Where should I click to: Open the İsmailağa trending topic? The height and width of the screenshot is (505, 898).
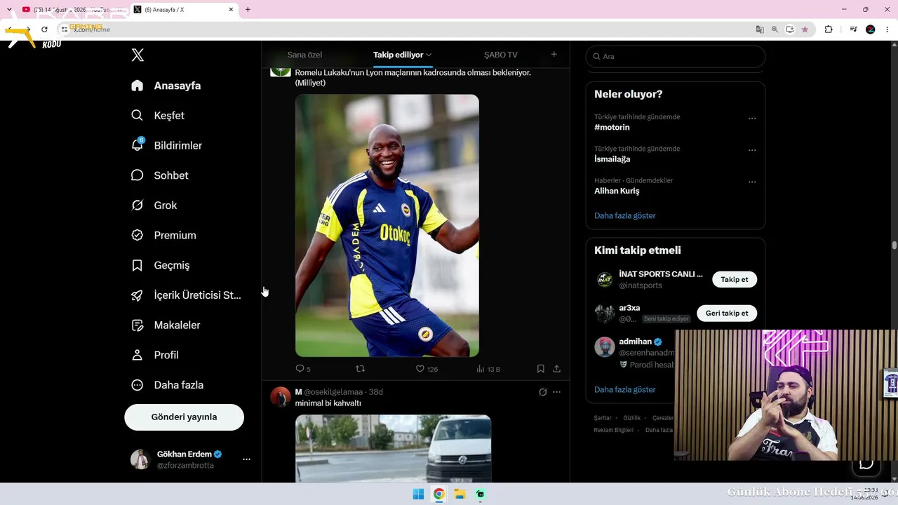tap(612, 159)
